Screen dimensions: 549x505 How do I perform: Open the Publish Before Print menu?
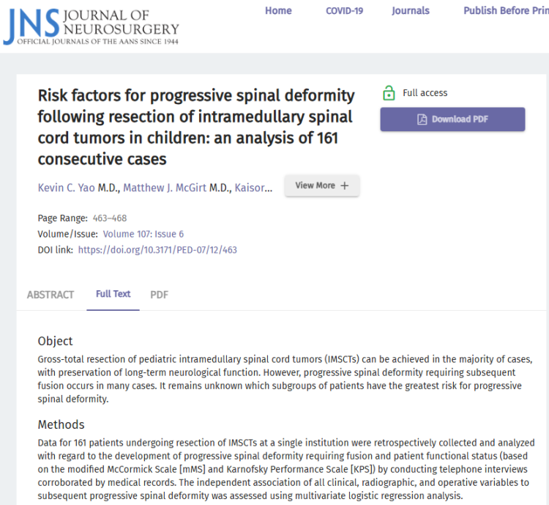[x=506, y=11]
